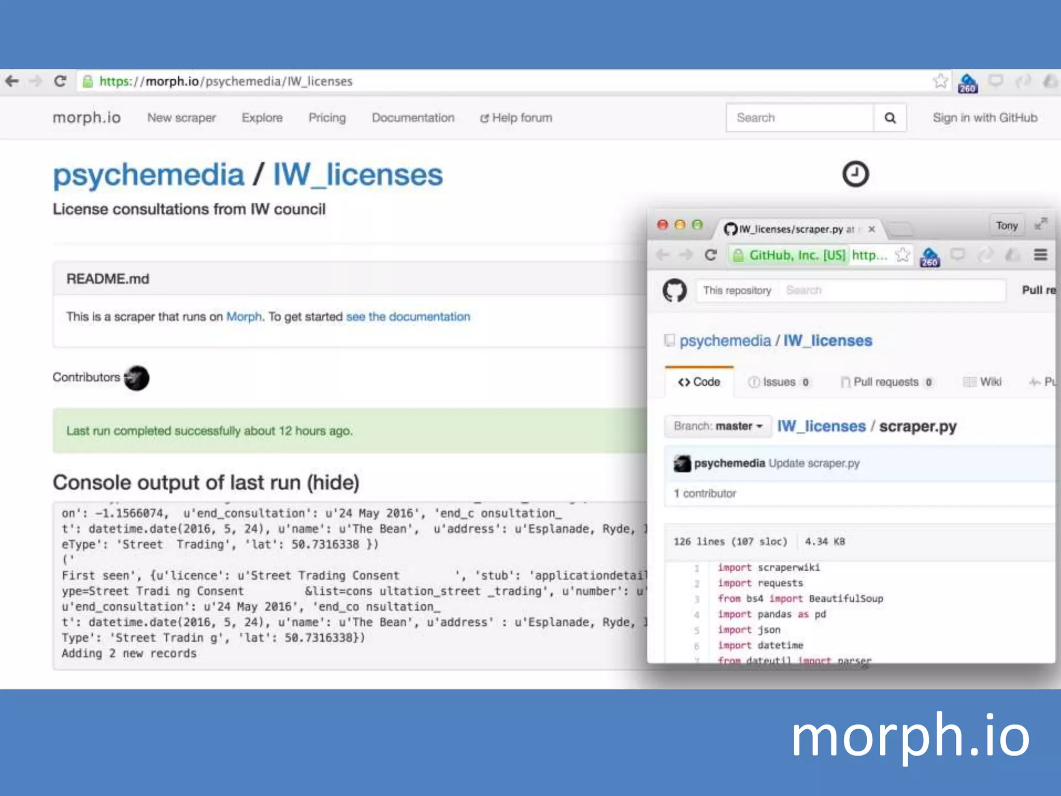The image size is (1061, 796).
Task: Click the green padlock in morph.io address bar
Action: click(x=88, y=81)
